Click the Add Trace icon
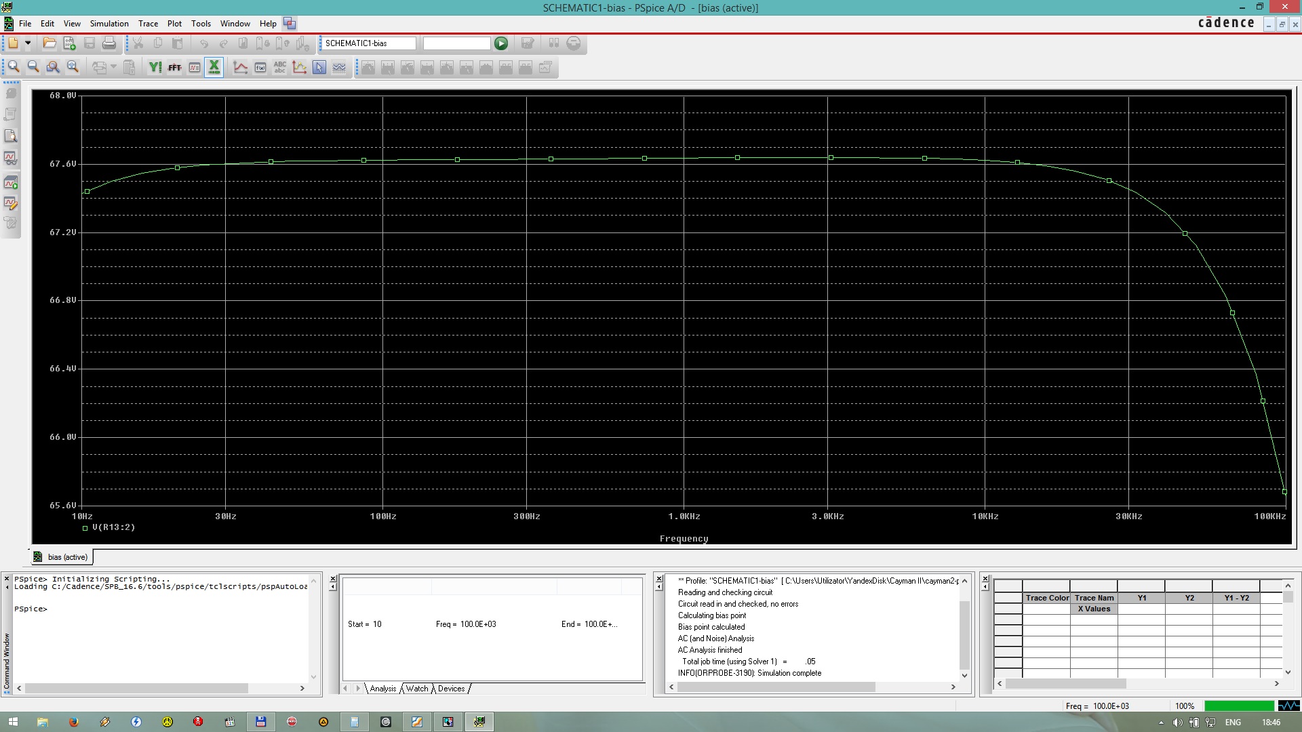Image resolution: width=1302 pixels, height=732 pixels. pyautogui.click(x=240, y=67)
